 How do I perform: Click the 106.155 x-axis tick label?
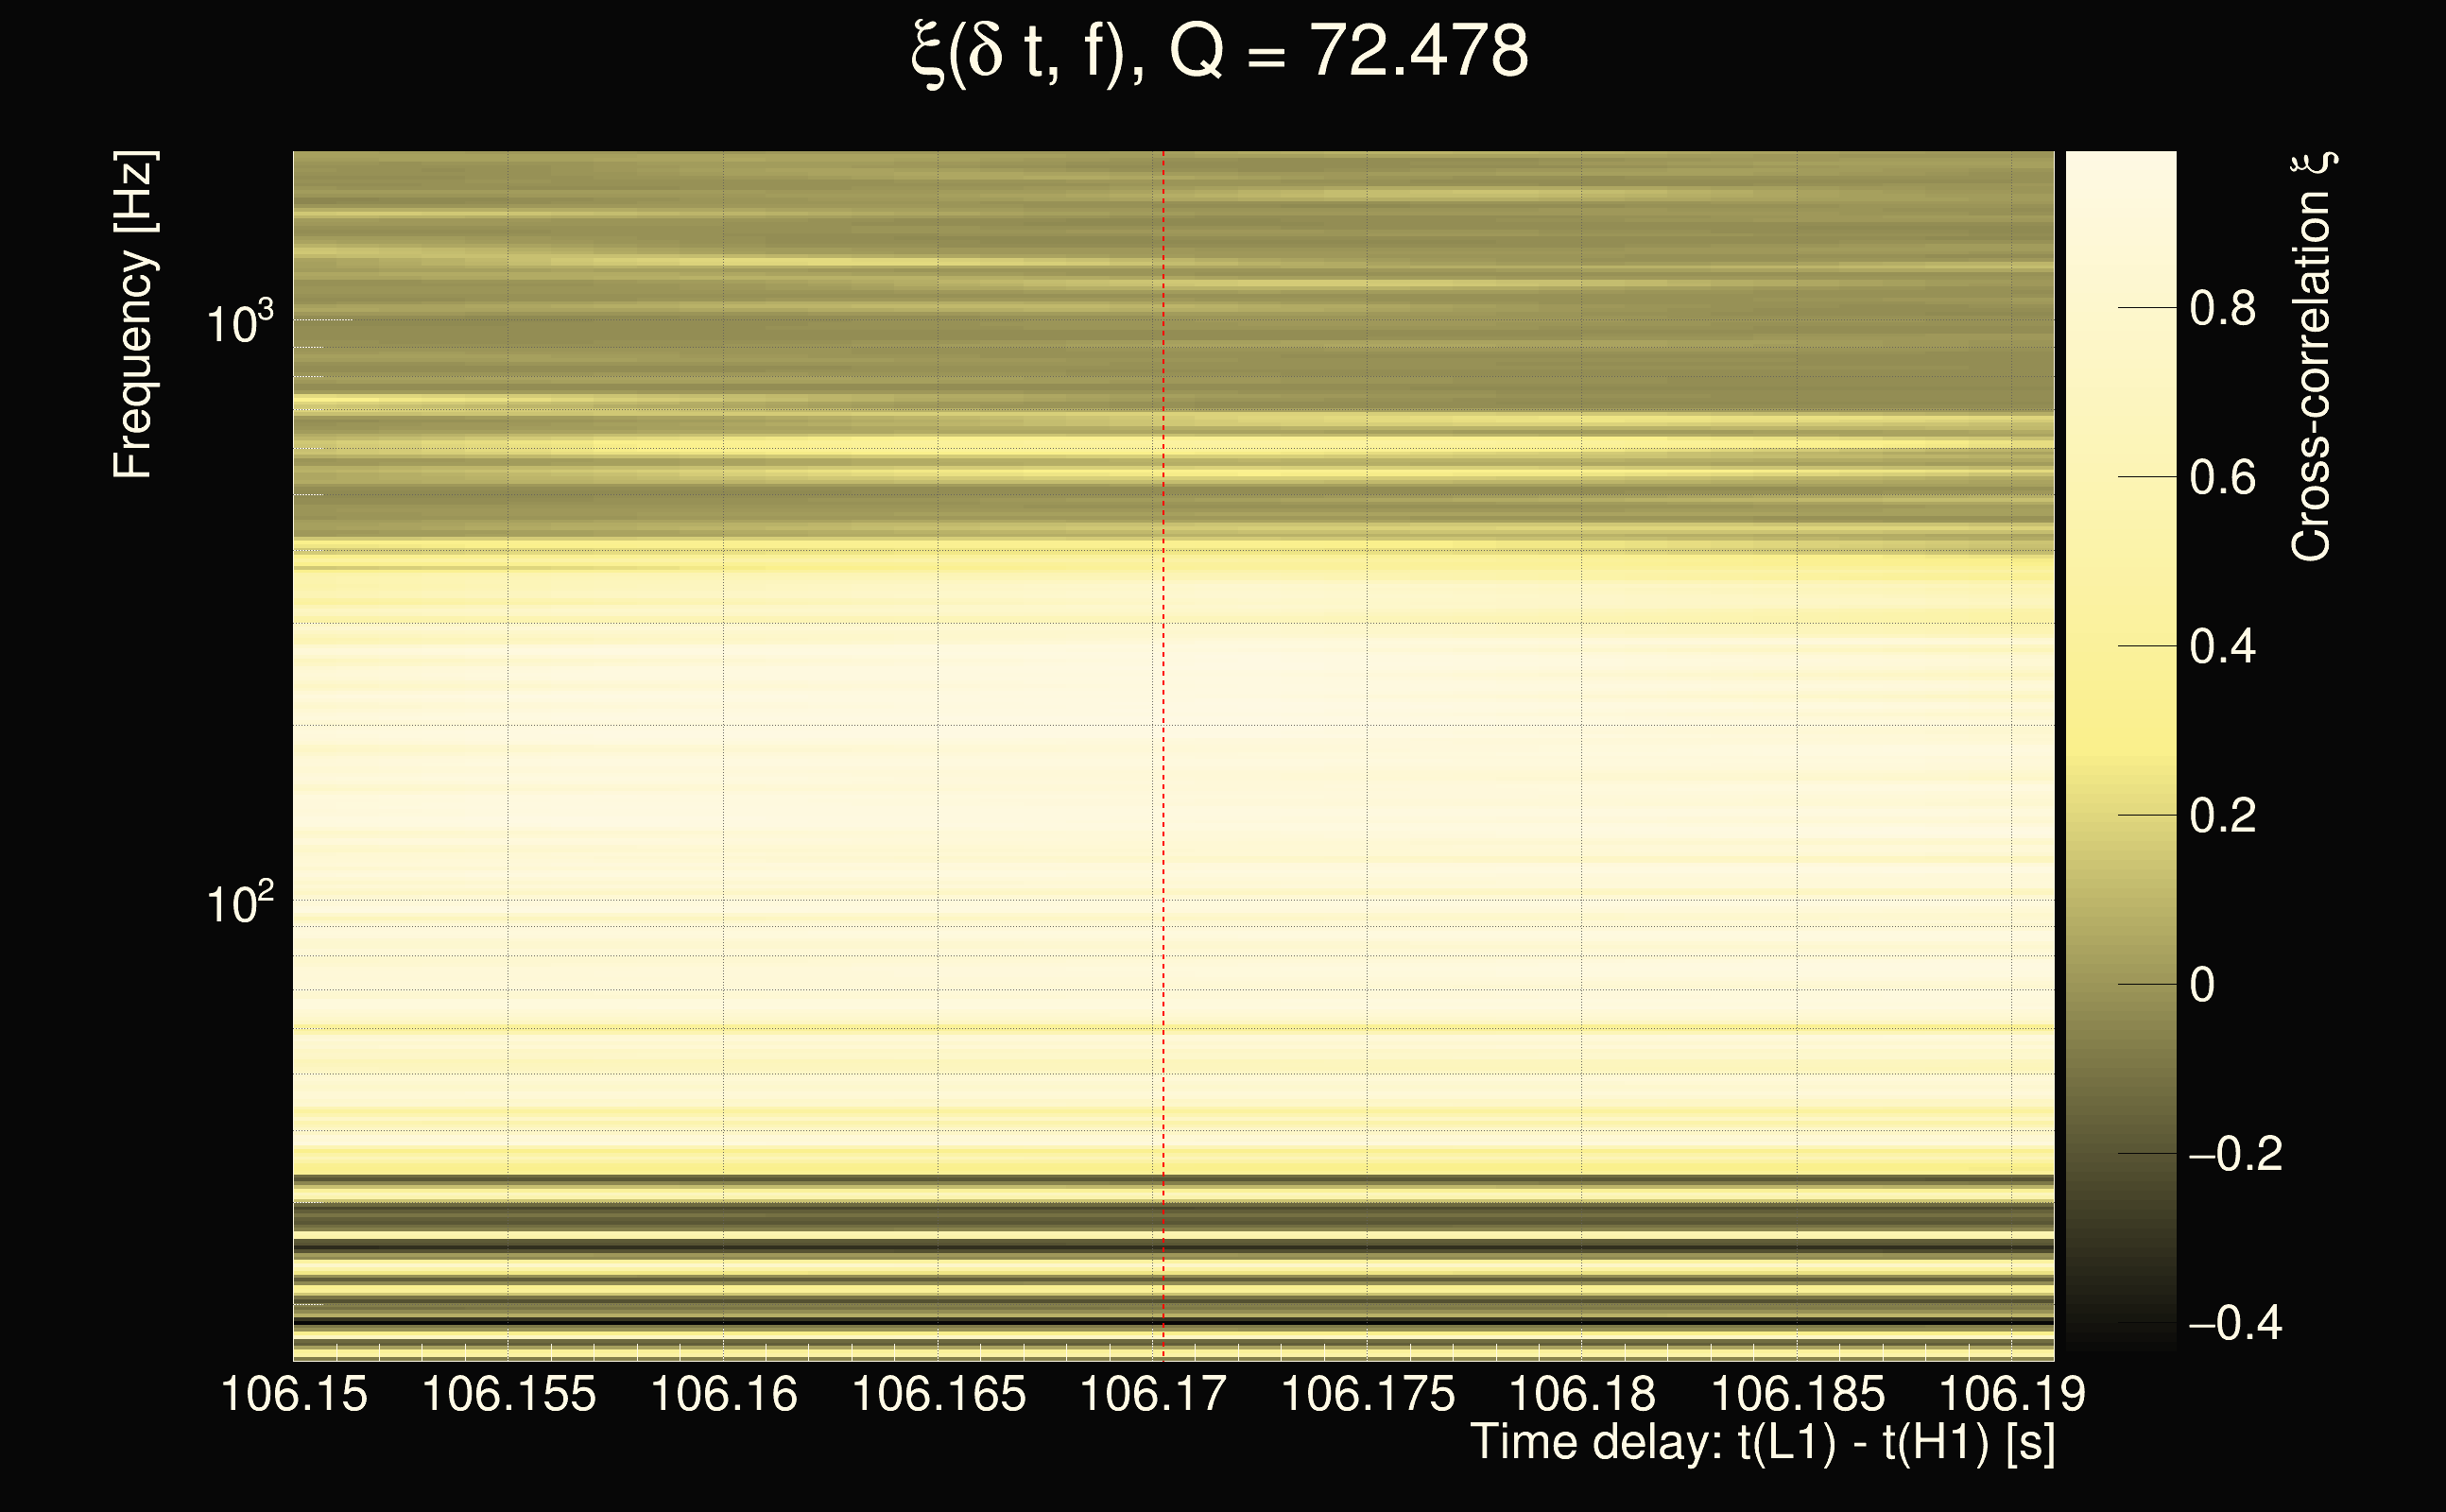tap(509, 1394)
